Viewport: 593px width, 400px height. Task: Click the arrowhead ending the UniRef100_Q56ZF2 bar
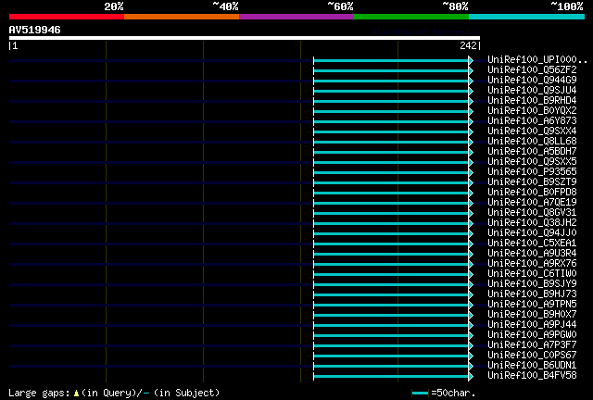click(x=471, y=70)
